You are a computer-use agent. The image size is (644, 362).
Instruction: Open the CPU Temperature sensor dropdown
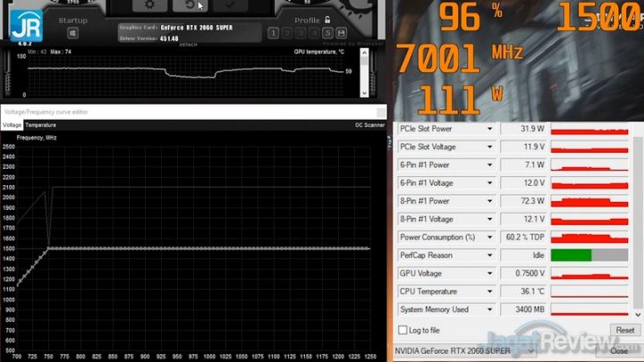tap(489, 291)
